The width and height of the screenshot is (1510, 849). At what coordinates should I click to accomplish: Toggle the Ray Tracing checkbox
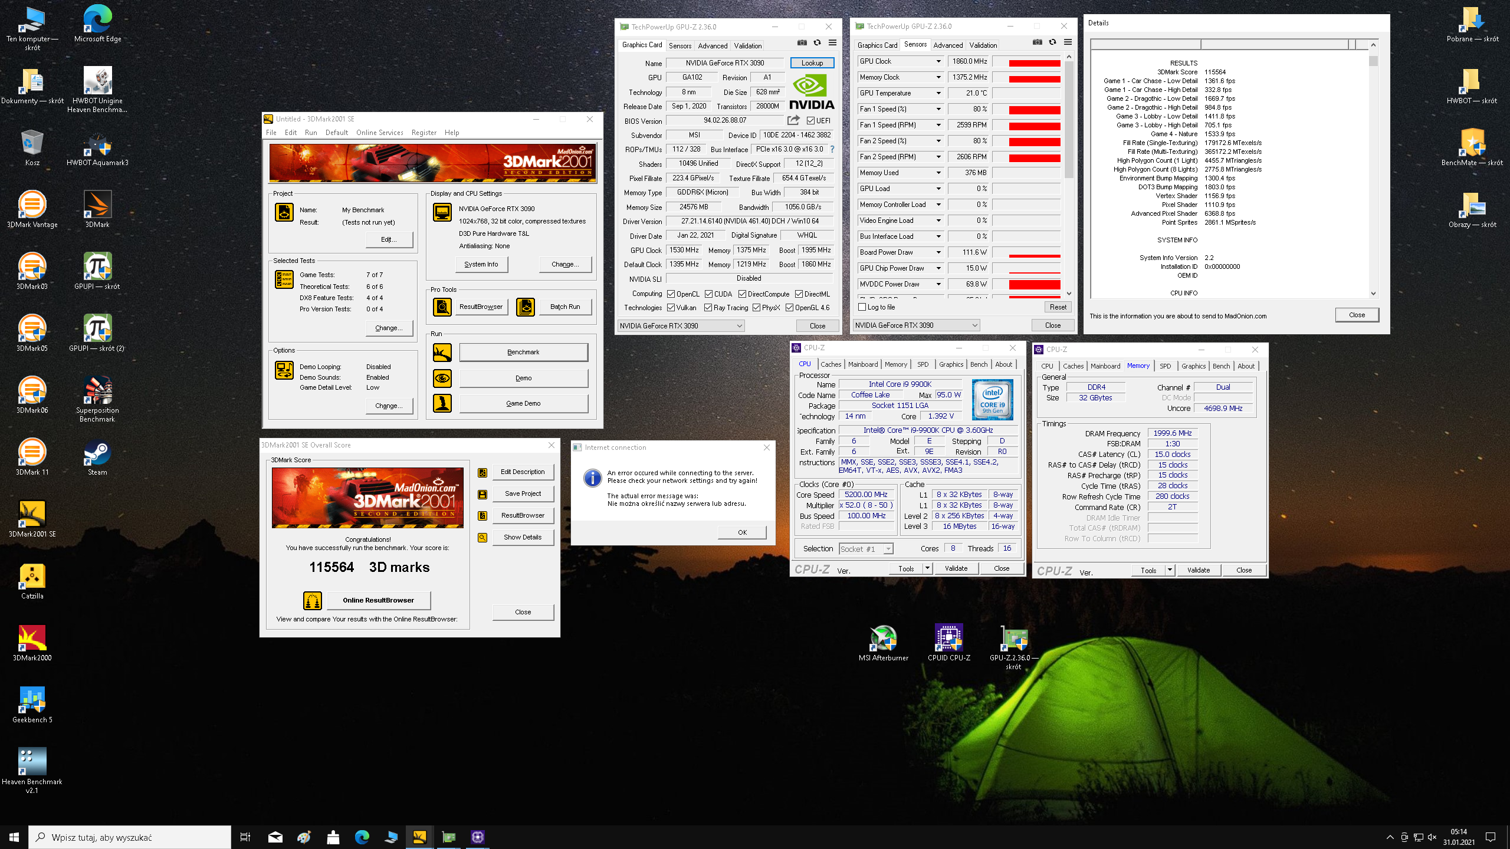pyautogui.click(x=708, y=308)
